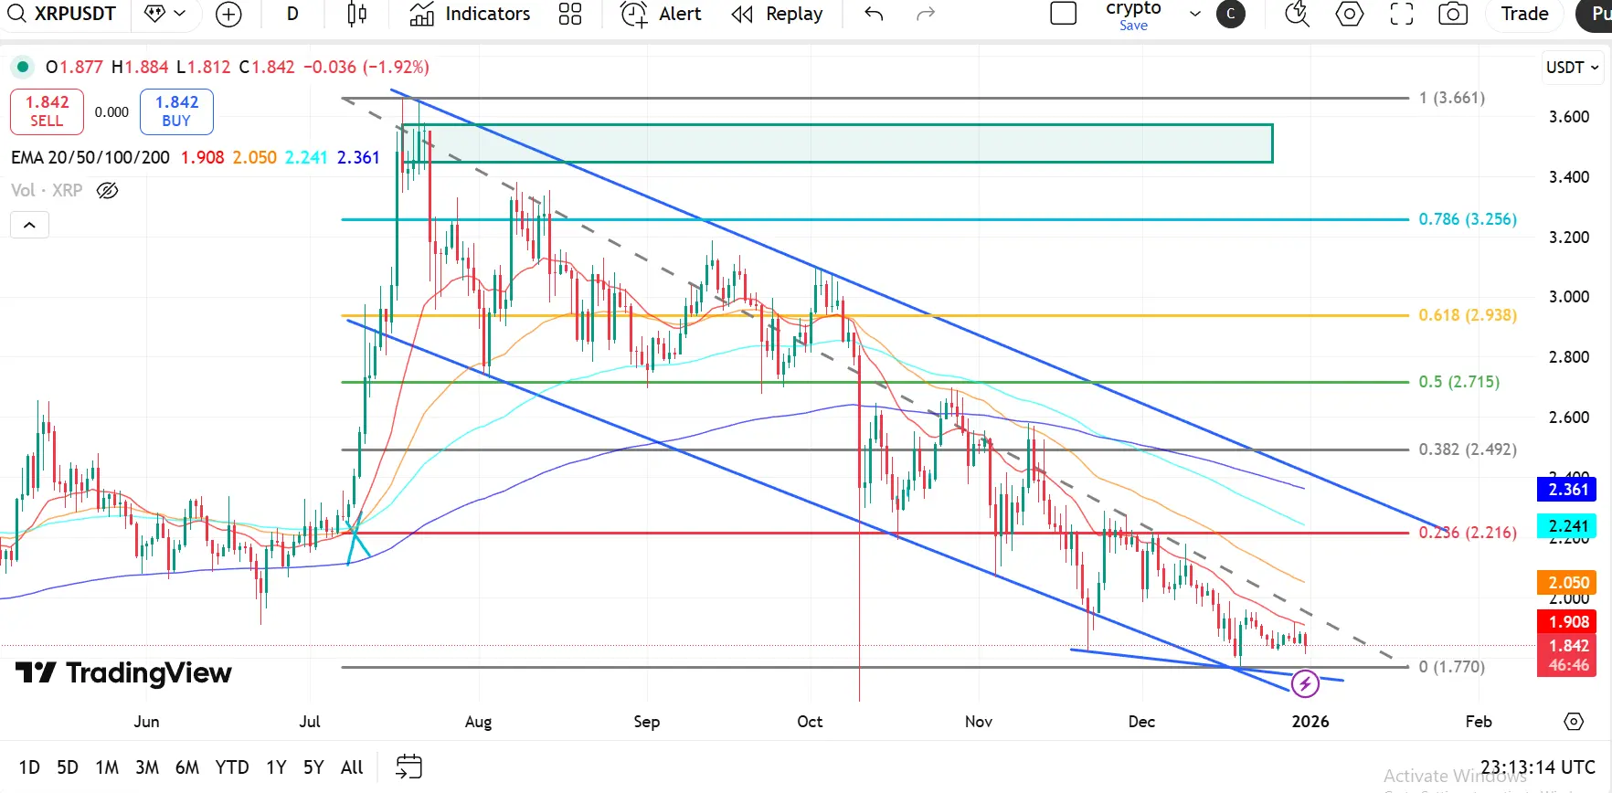Select the 5D time range
Screen dimensions: 1612x793
point(68,767)
